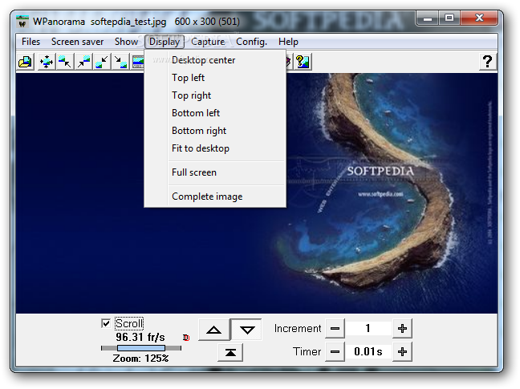
Task: Click the move to top left toolbar icon
Action: pyautogui.click(x=65, y=62)
